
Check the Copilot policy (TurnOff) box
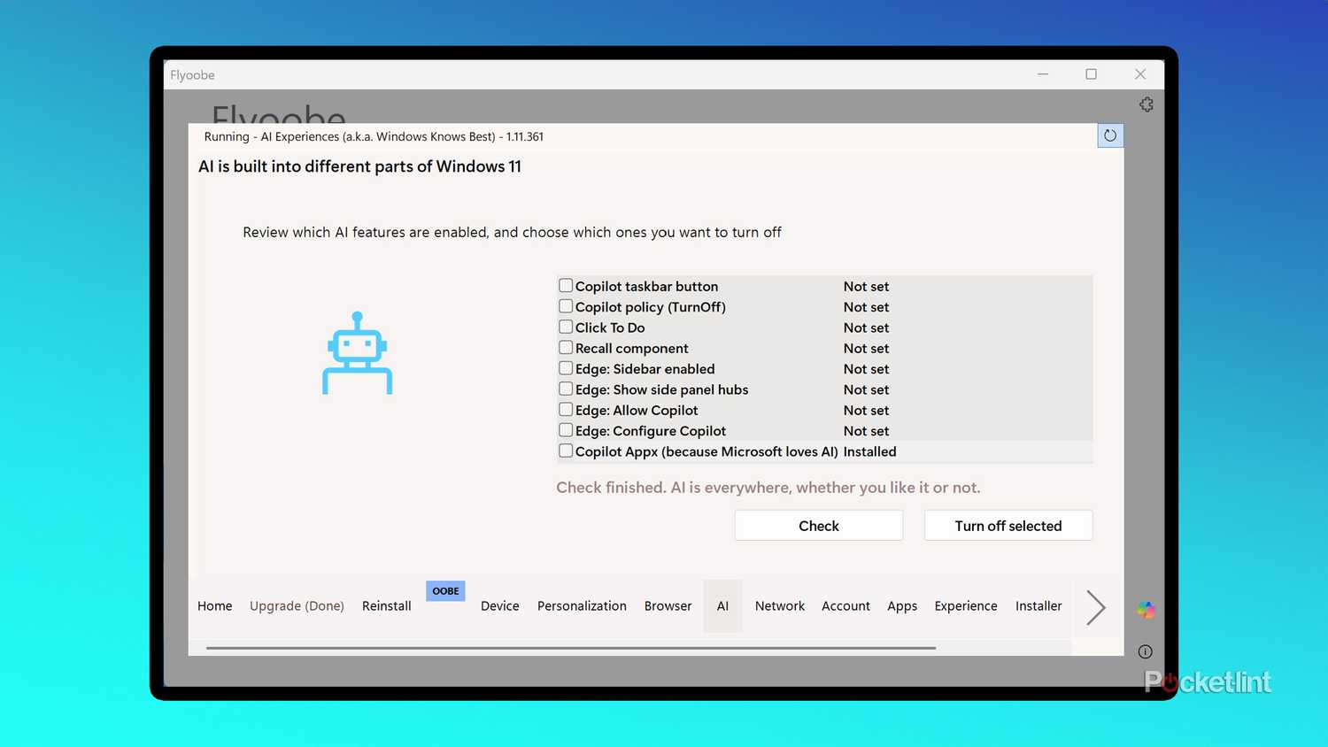click(566, 306)
